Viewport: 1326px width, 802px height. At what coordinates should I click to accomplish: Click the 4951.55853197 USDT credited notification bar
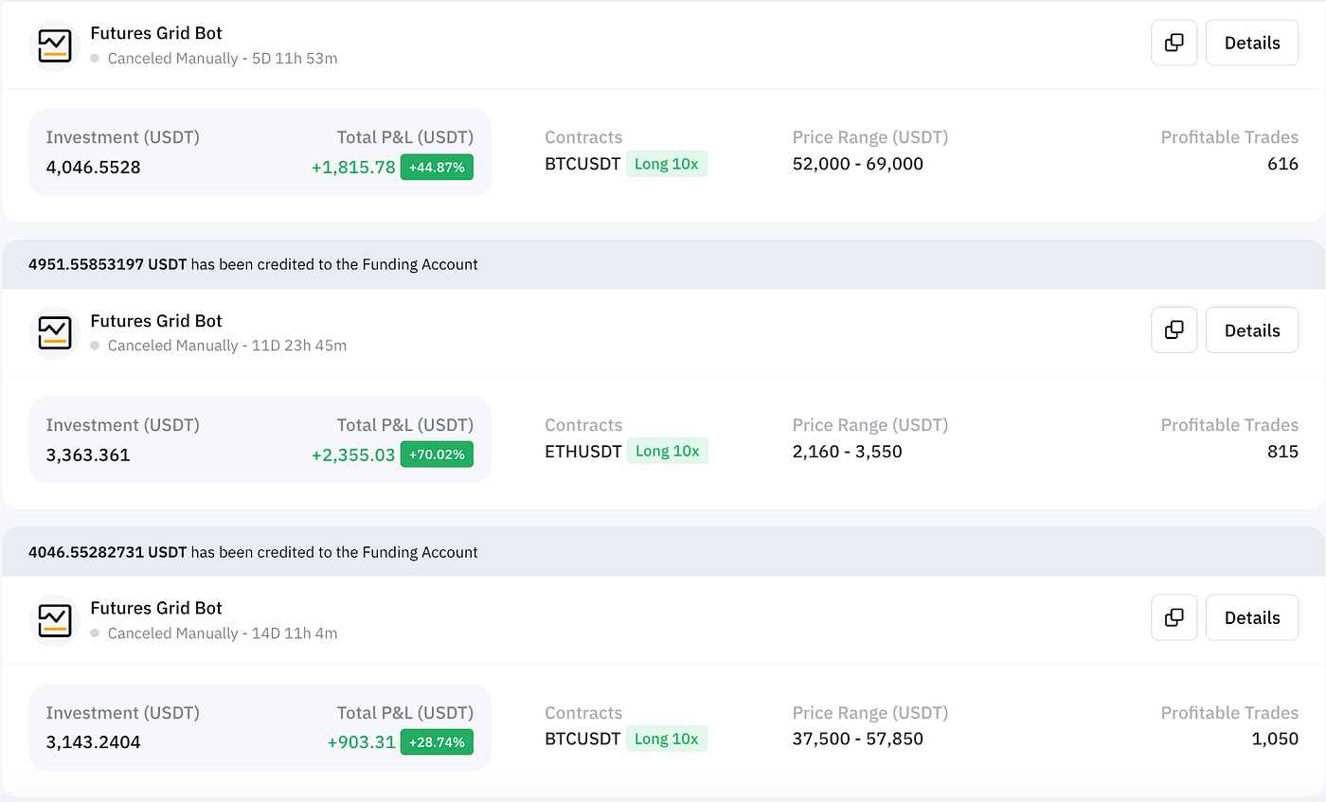[x=253, y=264]
